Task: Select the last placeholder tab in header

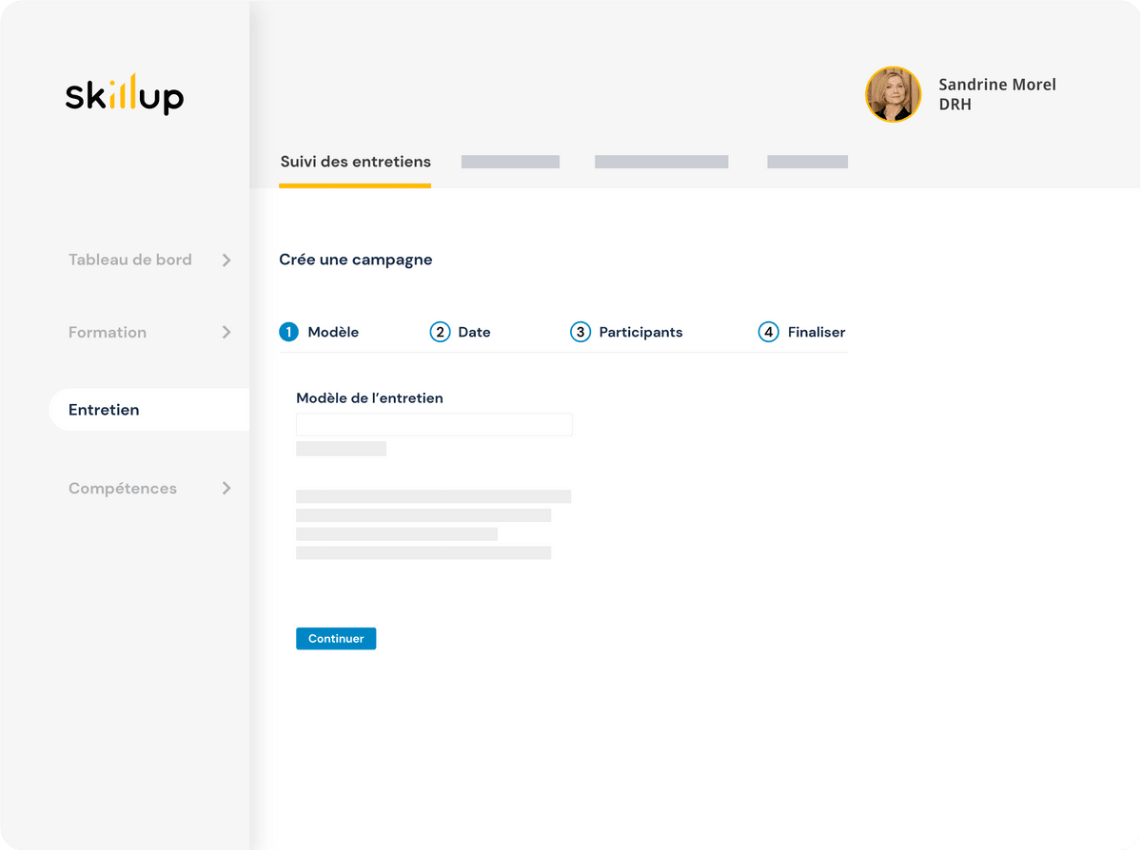Action: pos(807,162)
